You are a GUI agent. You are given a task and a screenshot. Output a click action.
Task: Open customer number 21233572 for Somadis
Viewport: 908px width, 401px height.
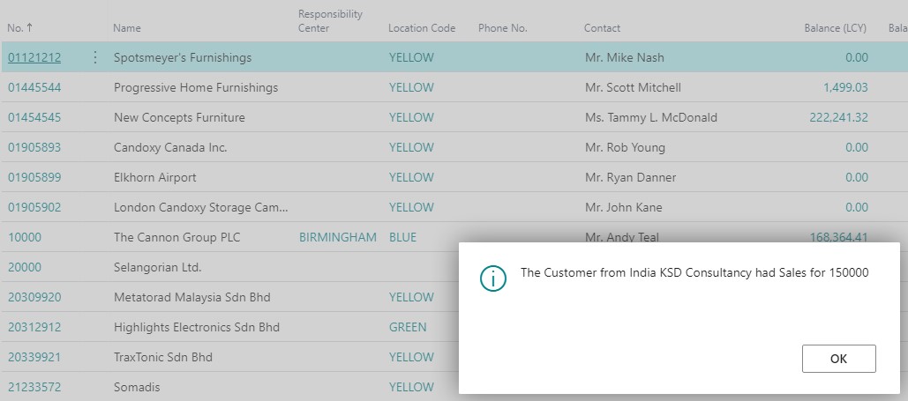pyautogui.click(x=34, y=387)
